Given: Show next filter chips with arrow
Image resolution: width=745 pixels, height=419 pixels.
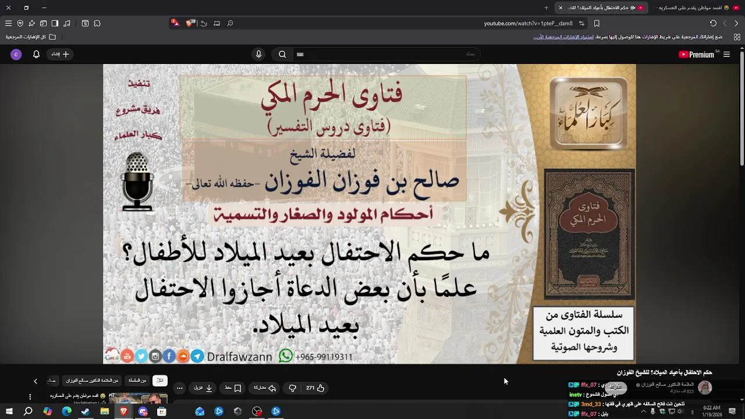Looking at the screenshot, I should 35,381.
